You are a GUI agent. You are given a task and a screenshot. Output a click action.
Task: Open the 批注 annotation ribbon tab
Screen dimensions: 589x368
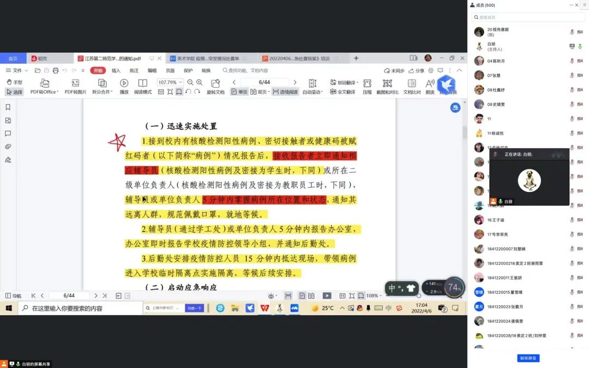134,70
